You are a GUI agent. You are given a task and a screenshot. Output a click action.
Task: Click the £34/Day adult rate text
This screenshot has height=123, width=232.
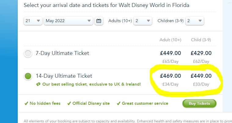[170, 84]
